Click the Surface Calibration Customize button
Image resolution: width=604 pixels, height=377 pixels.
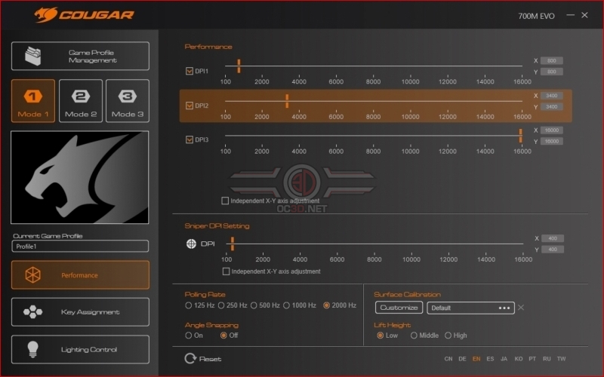[x=399, y=308]
